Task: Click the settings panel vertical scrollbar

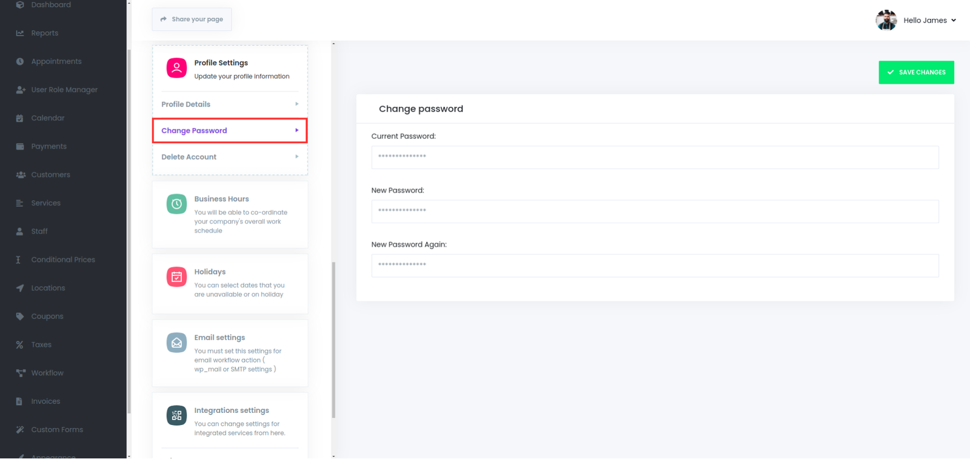Action: 333,340
